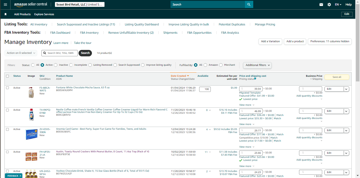
Task: Check the Anomia Card Game row checkbox
Action: (x=7, y=129)
